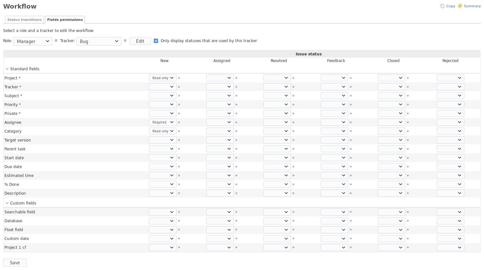
Task: Select the Fields permissions tab
Action: click(x=65, y=20)
